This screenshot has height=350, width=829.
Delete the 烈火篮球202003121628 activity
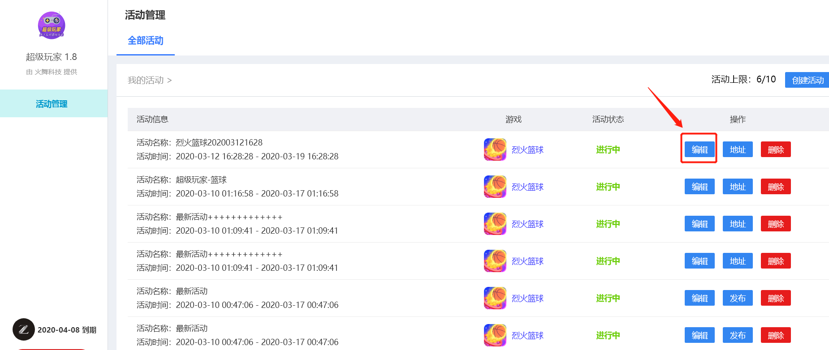776,149
